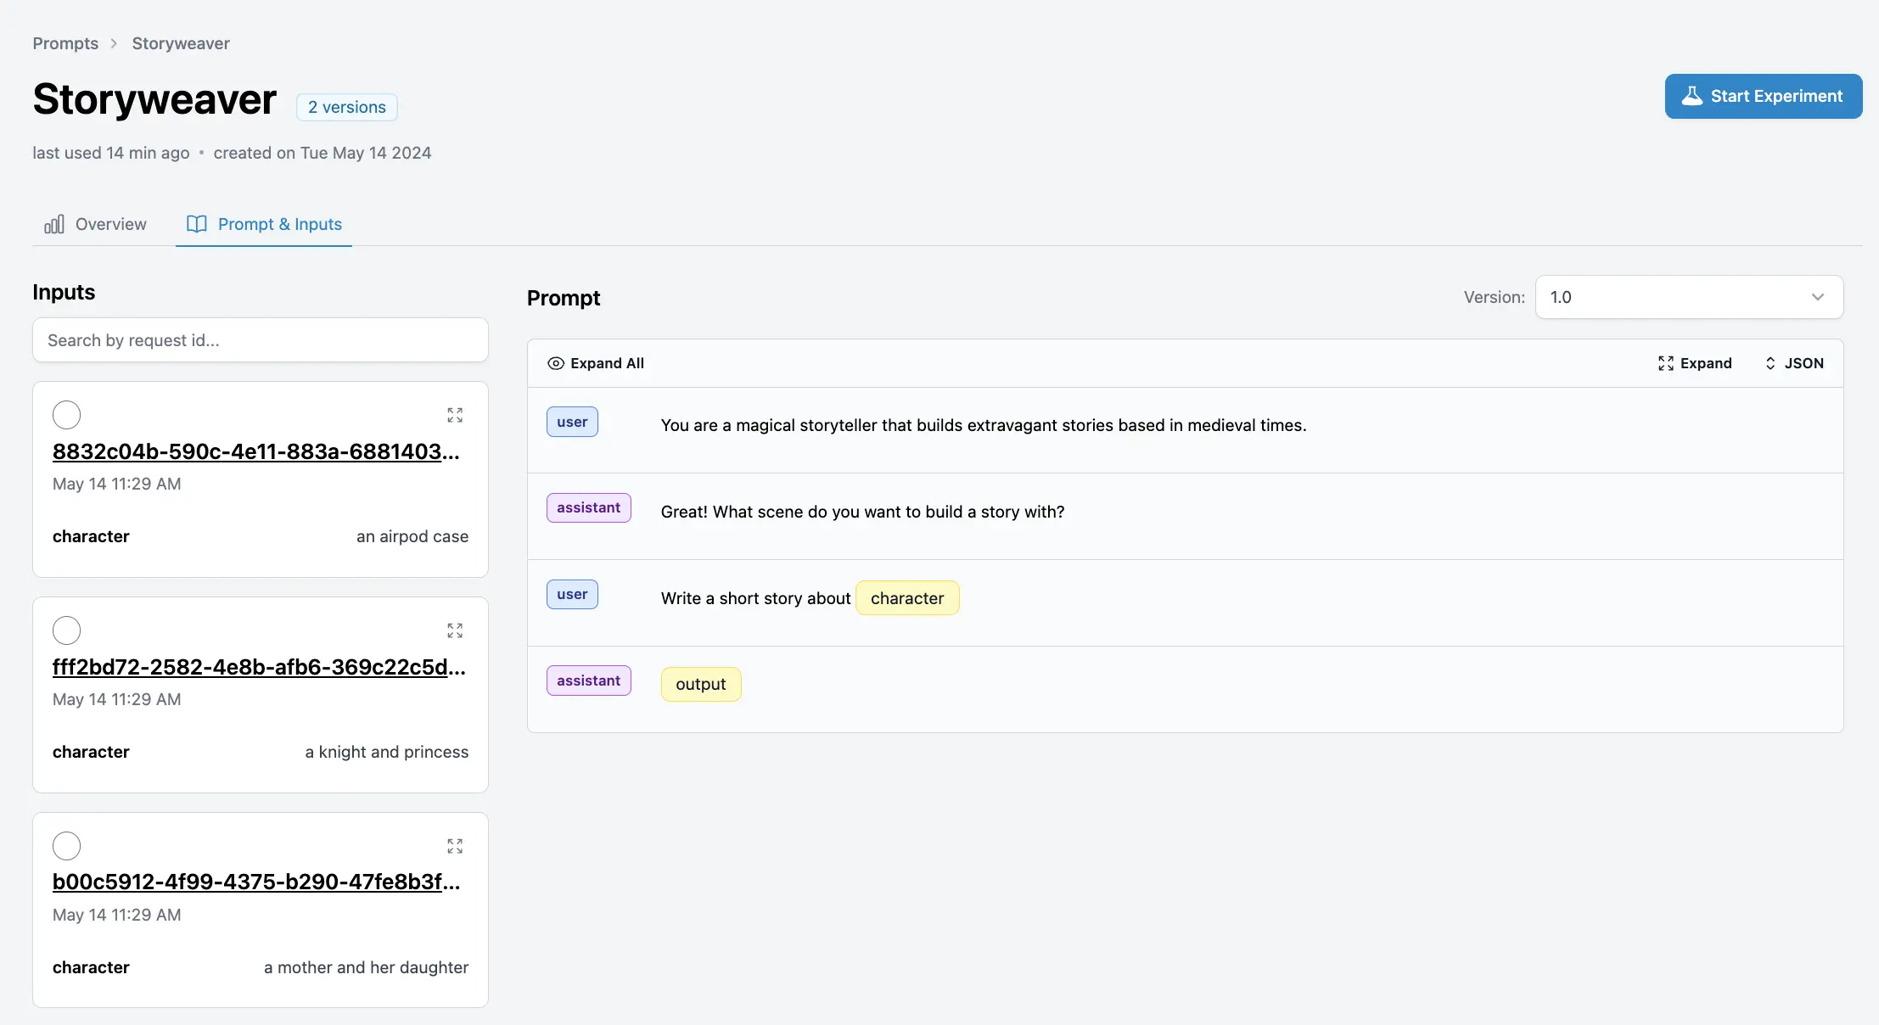Click the 'Write a short story about' text
The width and height of the screenshot is (1879, 1025).
pos(755,598)
